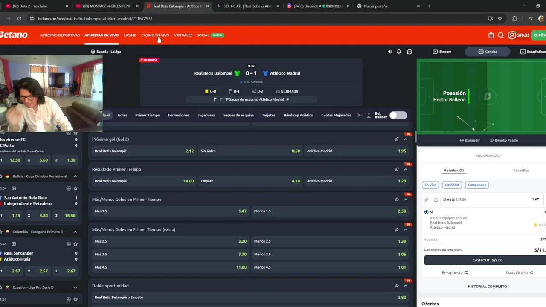The image size is (546, 307).
Task: Select Empate 4.10 first half result
Action: tap(250, 181)
